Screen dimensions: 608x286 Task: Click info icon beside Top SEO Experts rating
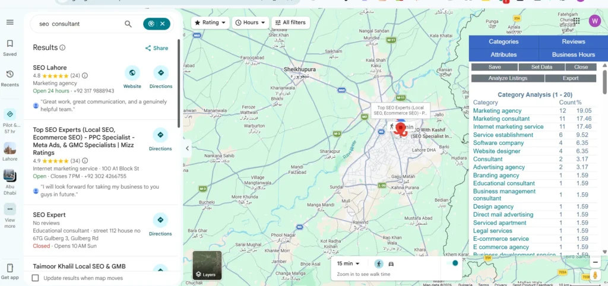pos(85,160)
